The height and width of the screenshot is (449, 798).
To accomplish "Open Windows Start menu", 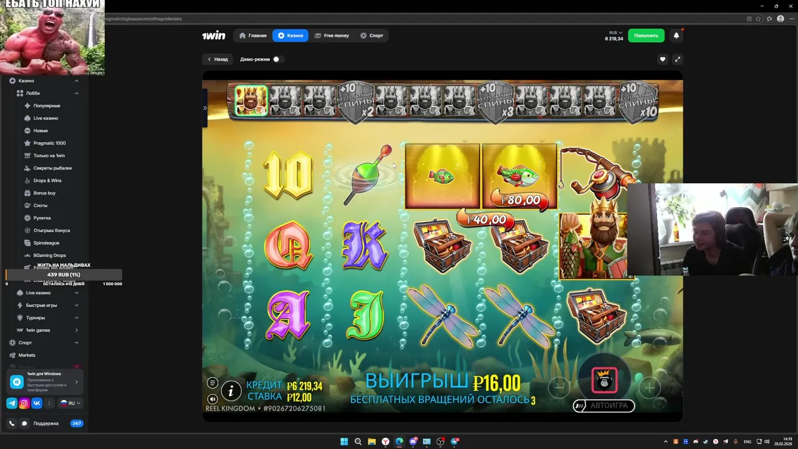I will tap(344, 442).
